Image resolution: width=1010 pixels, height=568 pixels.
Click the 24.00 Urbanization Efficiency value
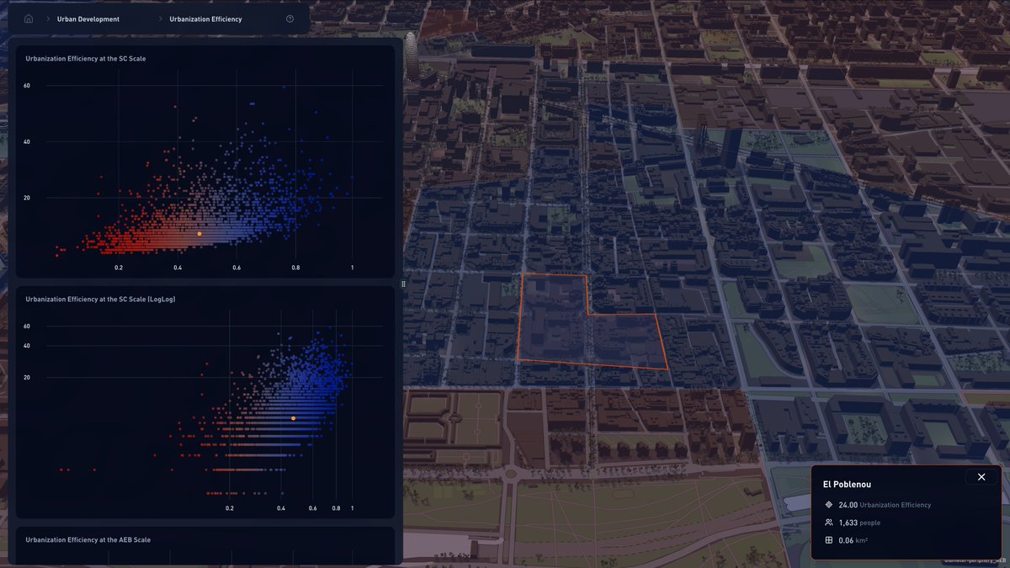point(885,505)
